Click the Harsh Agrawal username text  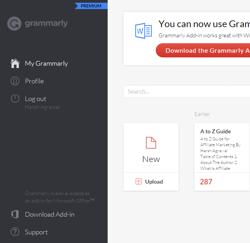click(42, 107)
